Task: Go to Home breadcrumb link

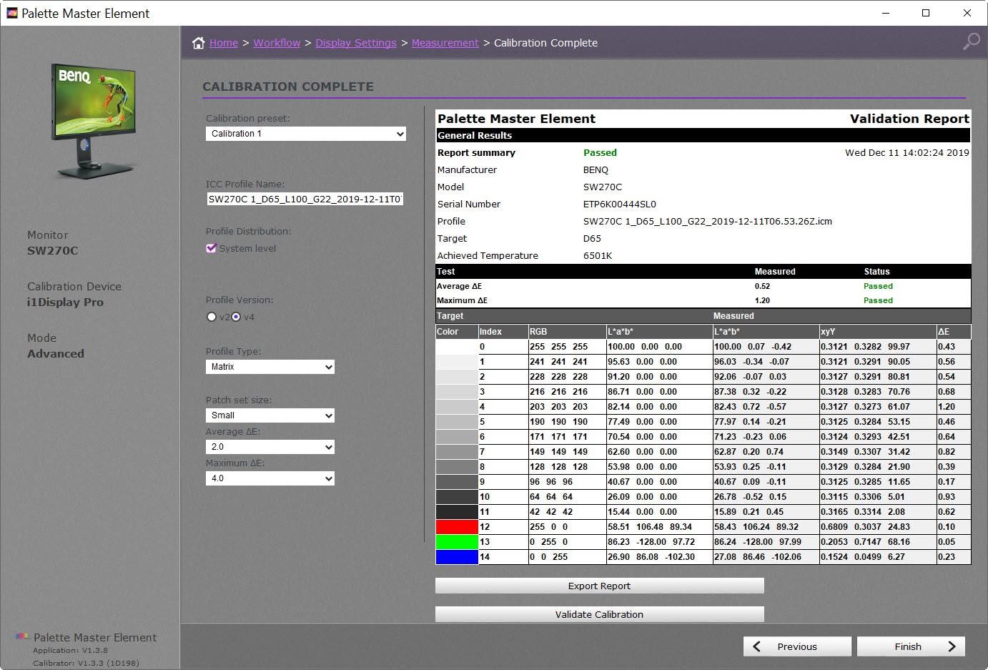Action: [224, 43]
